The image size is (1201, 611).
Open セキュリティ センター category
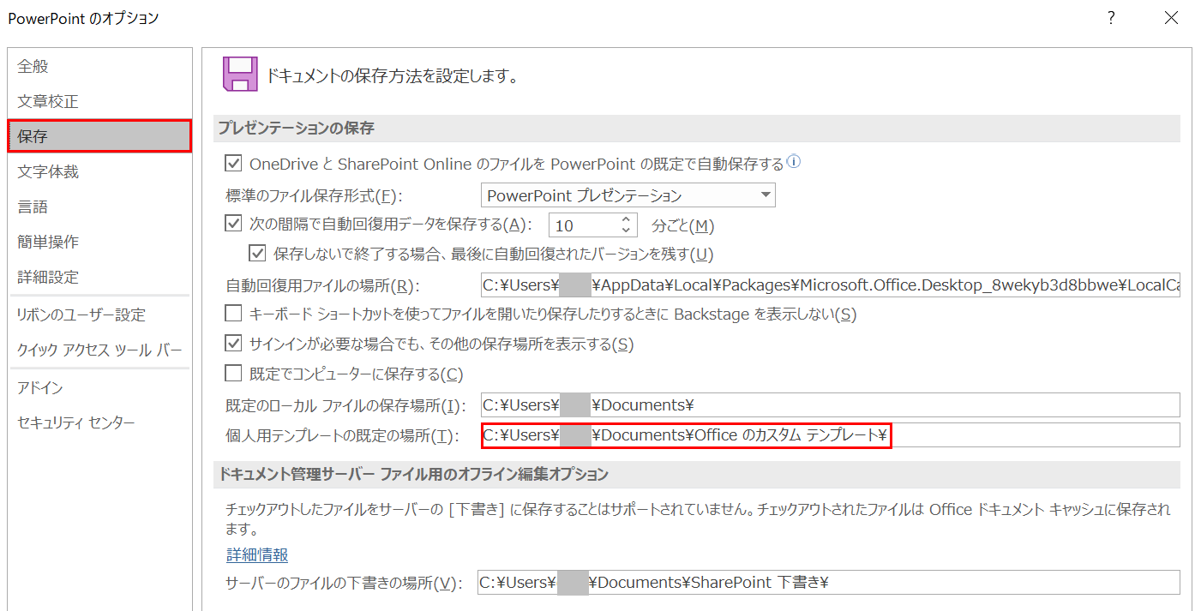pos(100,422)
